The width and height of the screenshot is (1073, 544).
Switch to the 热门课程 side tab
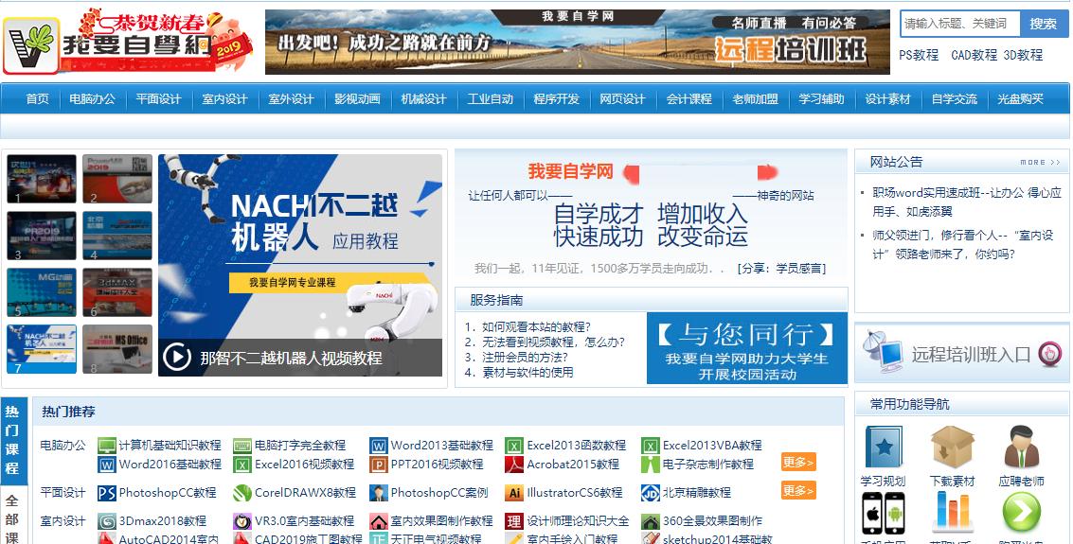coord(13,440)
